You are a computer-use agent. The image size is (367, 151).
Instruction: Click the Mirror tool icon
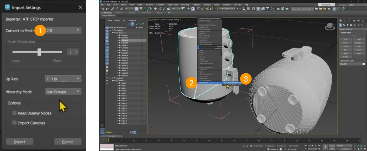click(x=239, y=9)
